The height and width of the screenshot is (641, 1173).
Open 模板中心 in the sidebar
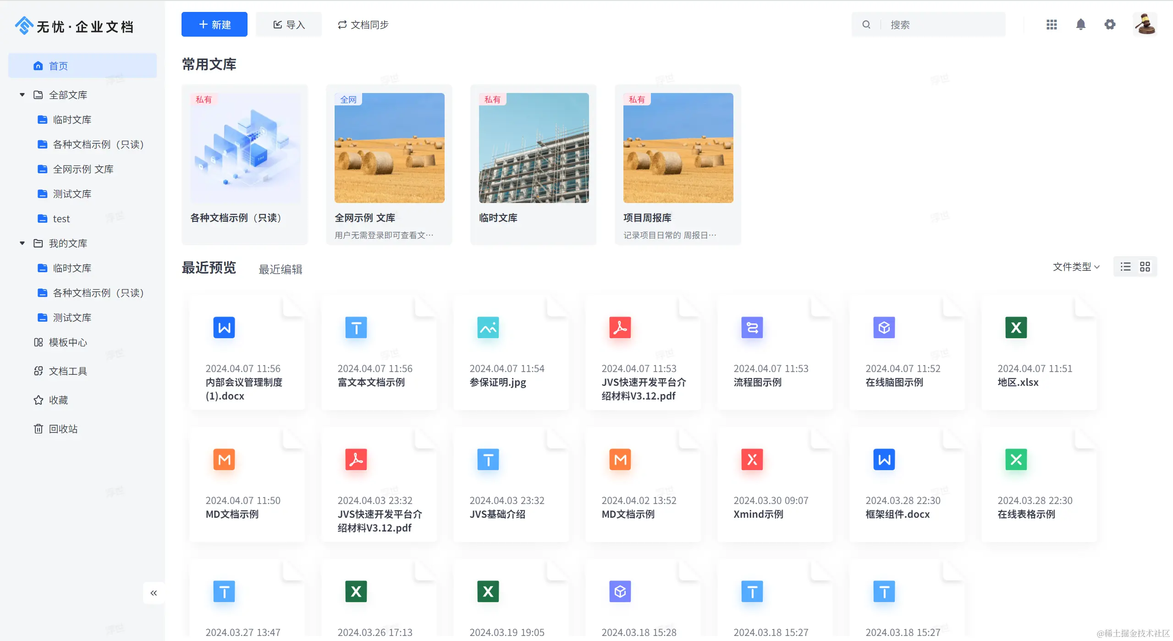[x=68, y=342]
